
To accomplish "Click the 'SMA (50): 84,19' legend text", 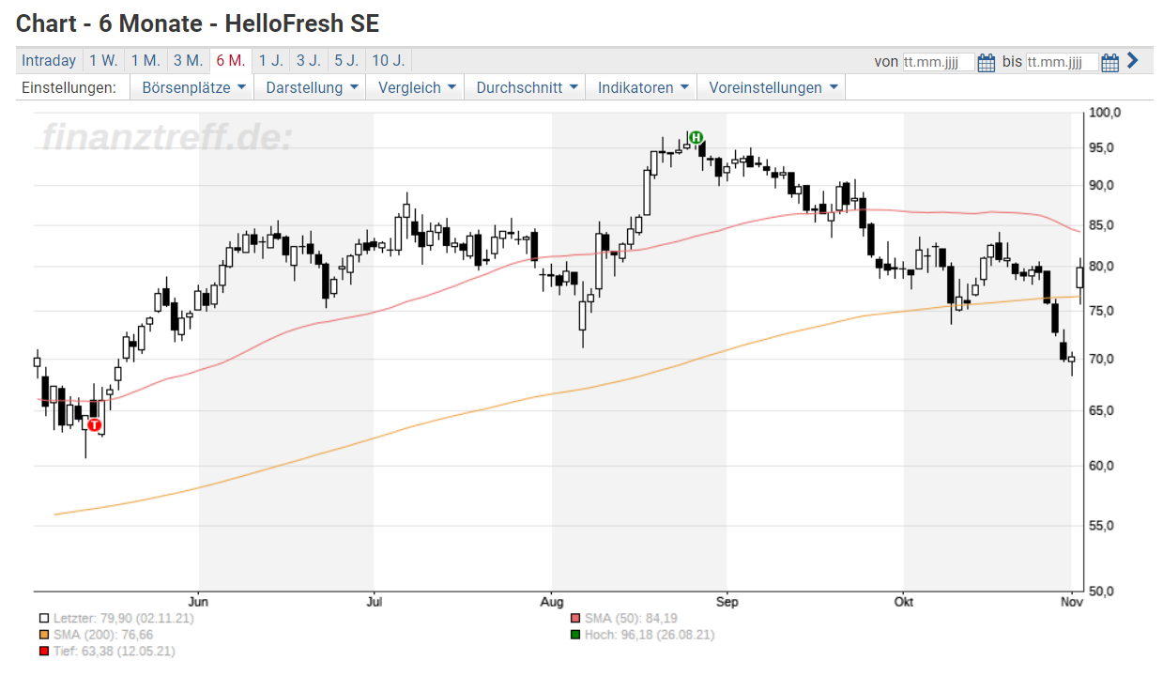I will (631, 619).
